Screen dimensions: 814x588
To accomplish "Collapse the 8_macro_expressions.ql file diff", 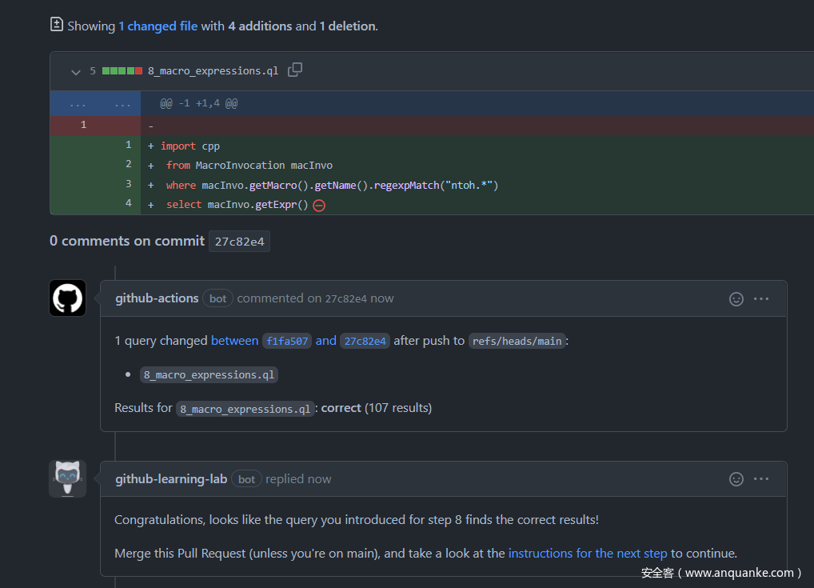I will [x=76, y=72].
